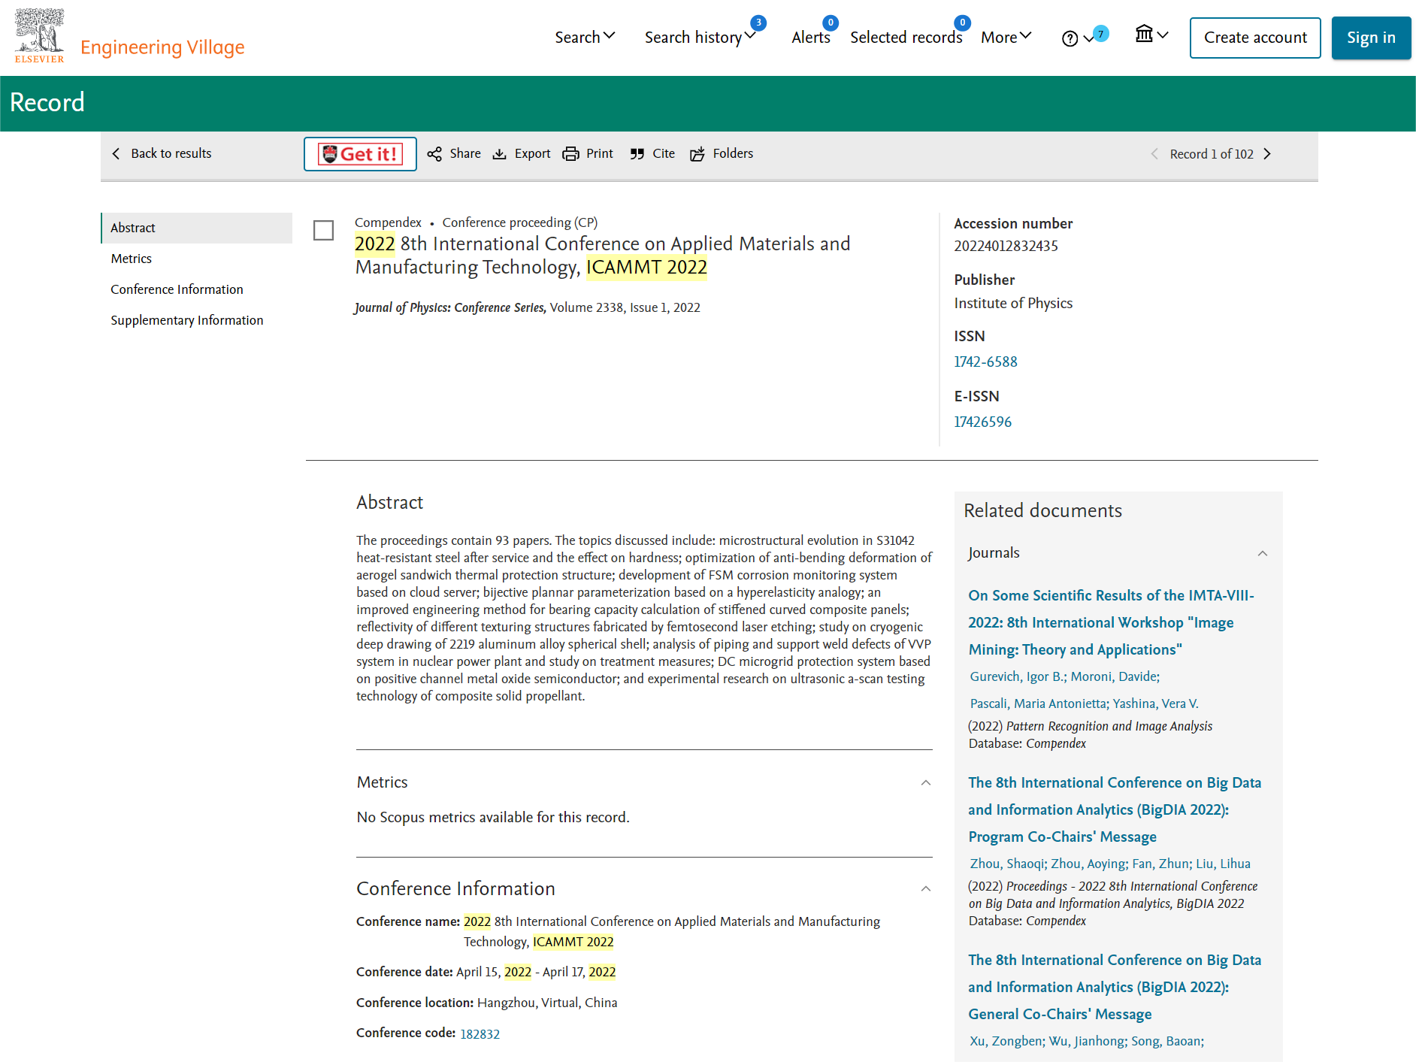Click author Pascali, Maria Antonietta
Viewport: 1416px width, 1062px height.
(x=1039, y=703)
